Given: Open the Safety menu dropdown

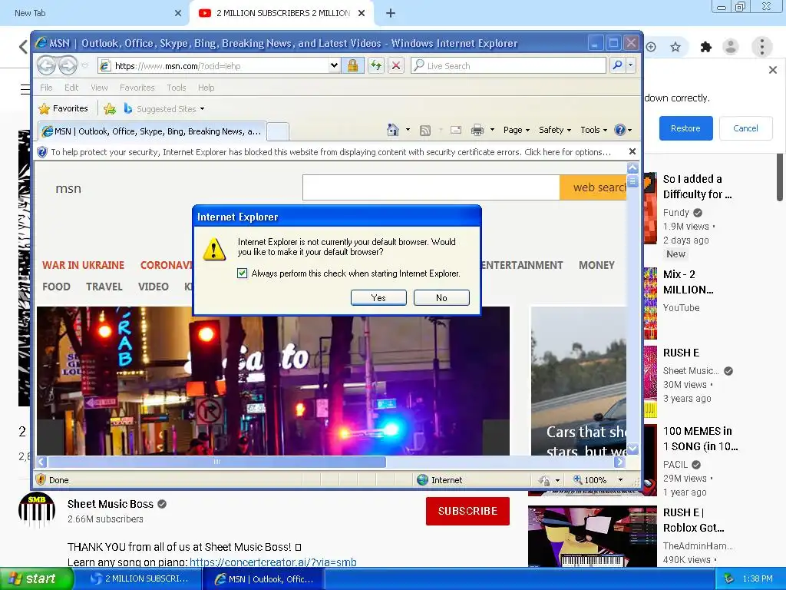Looking at the screenshot, I should point(555,130).
